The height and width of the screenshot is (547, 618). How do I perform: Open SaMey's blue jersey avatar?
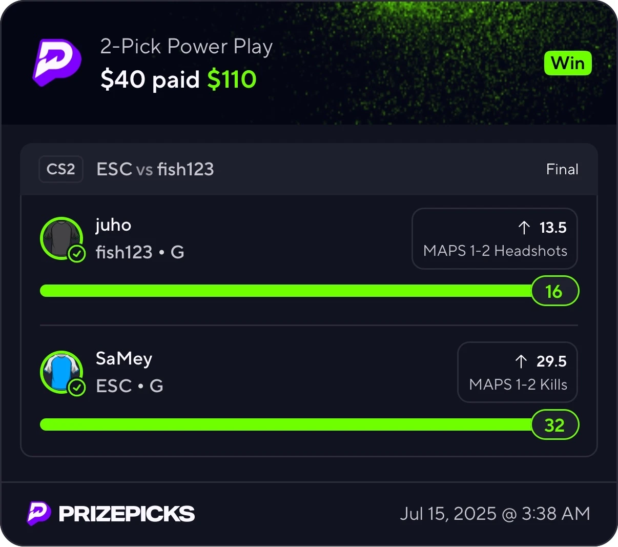(x=61, y=372)
